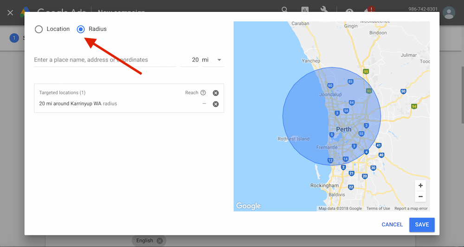This screenshot has height=247, width=464.
Task: Click the Bindoon label on the map
Action: click(378, 33)
